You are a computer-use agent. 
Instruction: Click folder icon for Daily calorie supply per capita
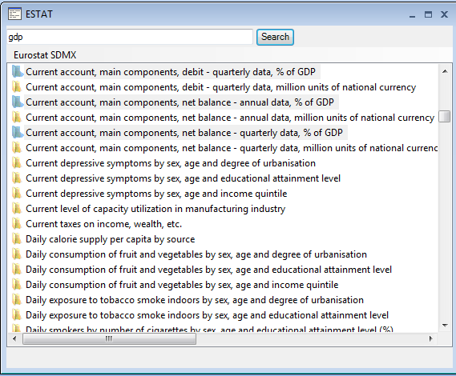click(17, 239)
